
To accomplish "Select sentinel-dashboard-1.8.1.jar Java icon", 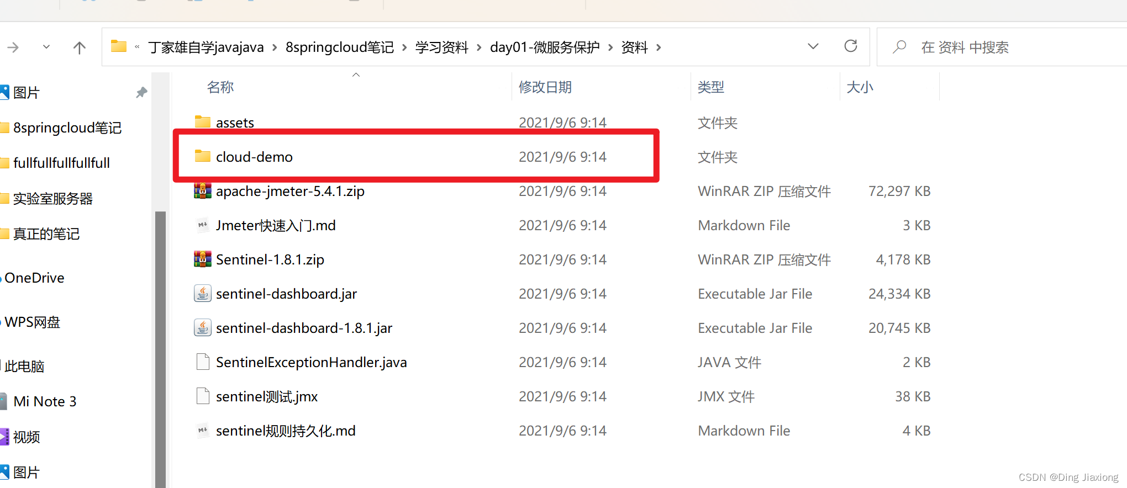I will [x=203, y=328].
